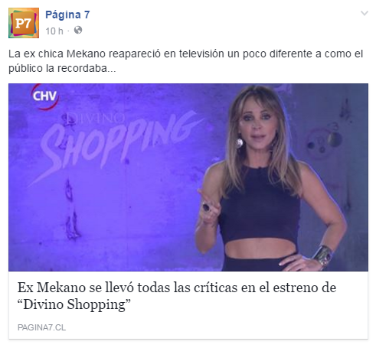
Task: Click the text "público la recordaba..."
Action: click(62, 68)
